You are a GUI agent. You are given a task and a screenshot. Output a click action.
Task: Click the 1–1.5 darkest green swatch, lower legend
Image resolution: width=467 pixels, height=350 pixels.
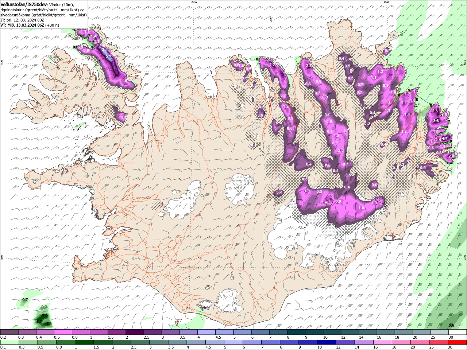pos(84,342)
